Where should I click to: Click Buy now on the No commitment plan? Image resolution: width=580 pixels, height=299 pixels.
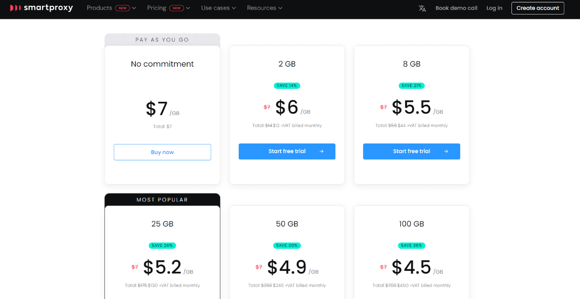(162, 152)
